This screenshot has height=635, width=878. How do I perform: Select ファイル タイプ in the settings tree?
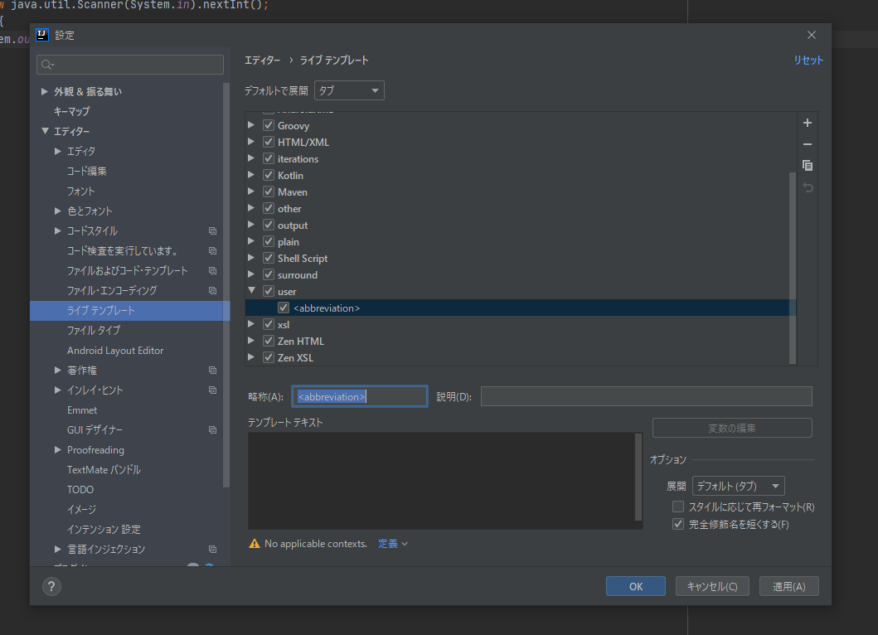pyautogui.click(x=94, y=331)
